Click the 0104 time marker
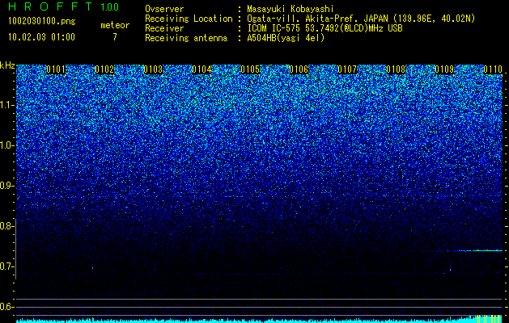The image size is (509, 323). [201, 69]
